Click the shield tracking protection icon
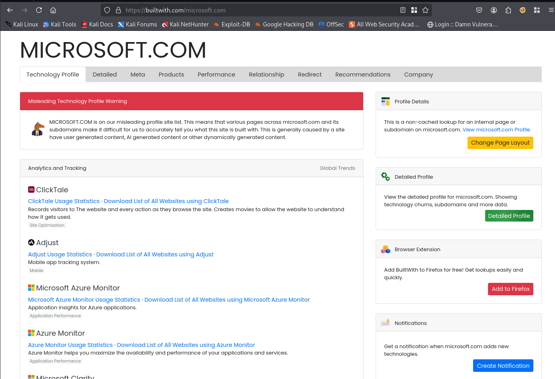555x379 pixels. tap(107, 10)
